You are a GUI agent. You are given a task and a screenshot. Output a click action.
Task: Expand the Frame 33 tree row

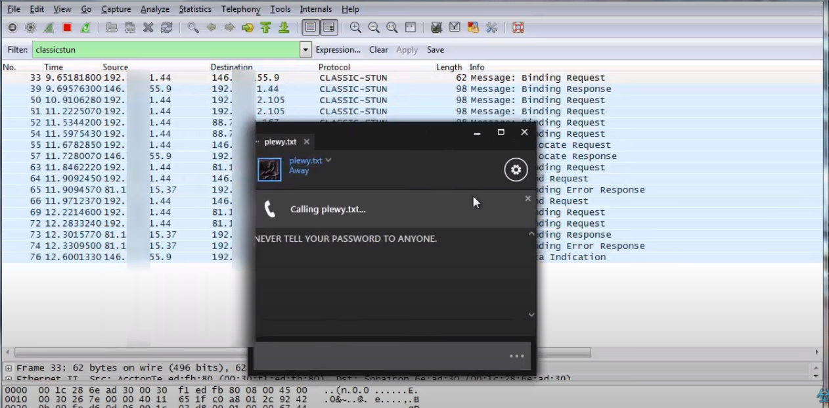click(x=9, y=368)
